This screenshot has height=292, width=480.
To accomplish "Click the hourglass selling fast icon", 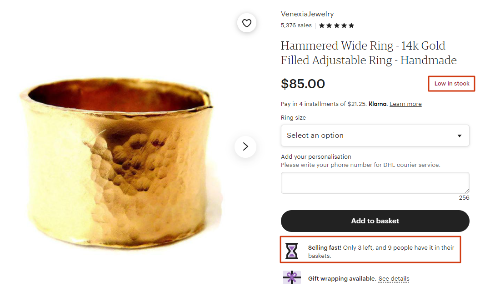I will [292, 251].
